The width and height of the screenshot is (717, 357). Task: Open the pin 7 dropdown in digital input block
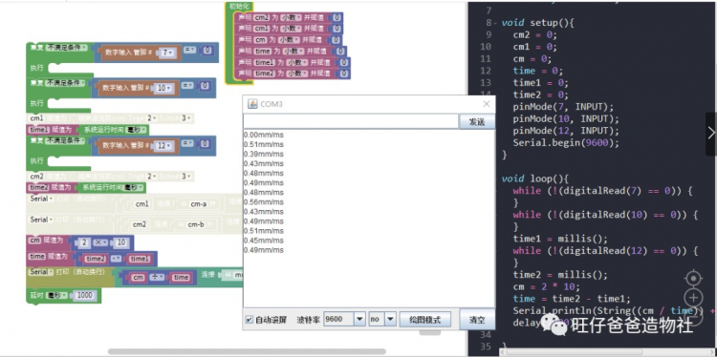[x=167, y=52]
